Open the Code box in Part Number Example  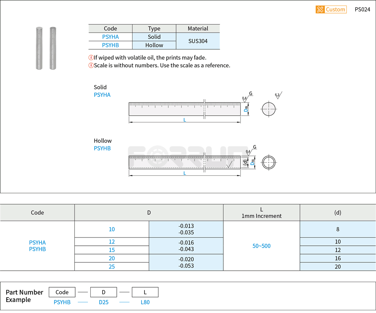pos(62,292)
